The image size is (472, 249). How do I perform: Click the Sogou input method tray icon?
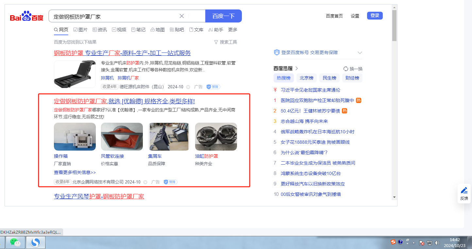(393, 242)
